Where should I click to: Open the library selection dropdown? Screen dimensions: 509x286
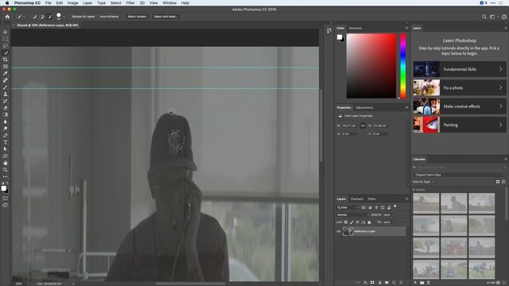459,175
